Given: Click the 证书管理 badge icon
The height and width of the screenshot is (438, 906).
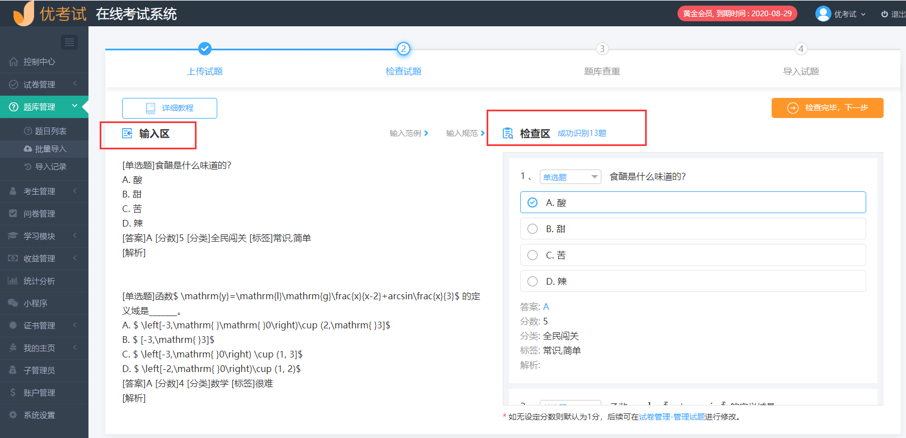Looking at the screenshot, I should pos(13,326).
